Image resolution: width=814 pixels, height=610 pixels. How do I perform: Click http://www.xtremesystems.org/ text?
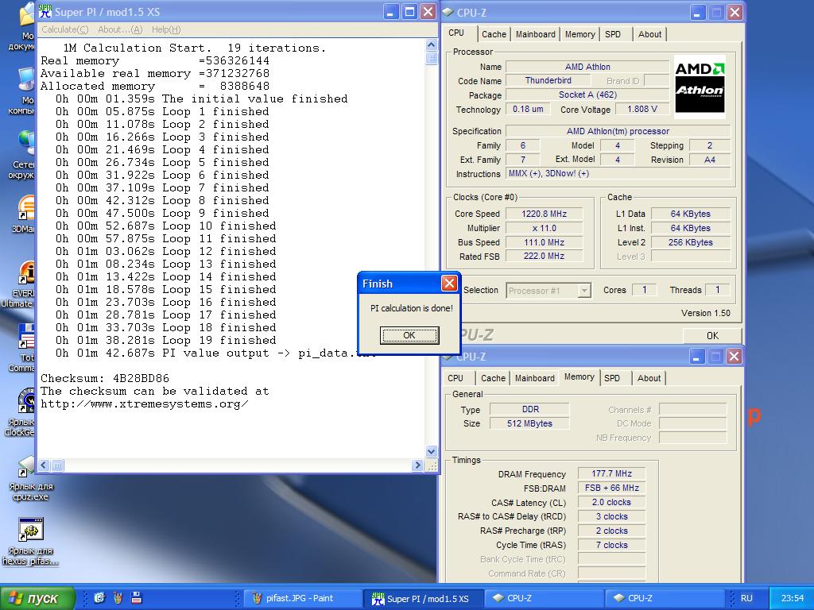coord(145,403)
